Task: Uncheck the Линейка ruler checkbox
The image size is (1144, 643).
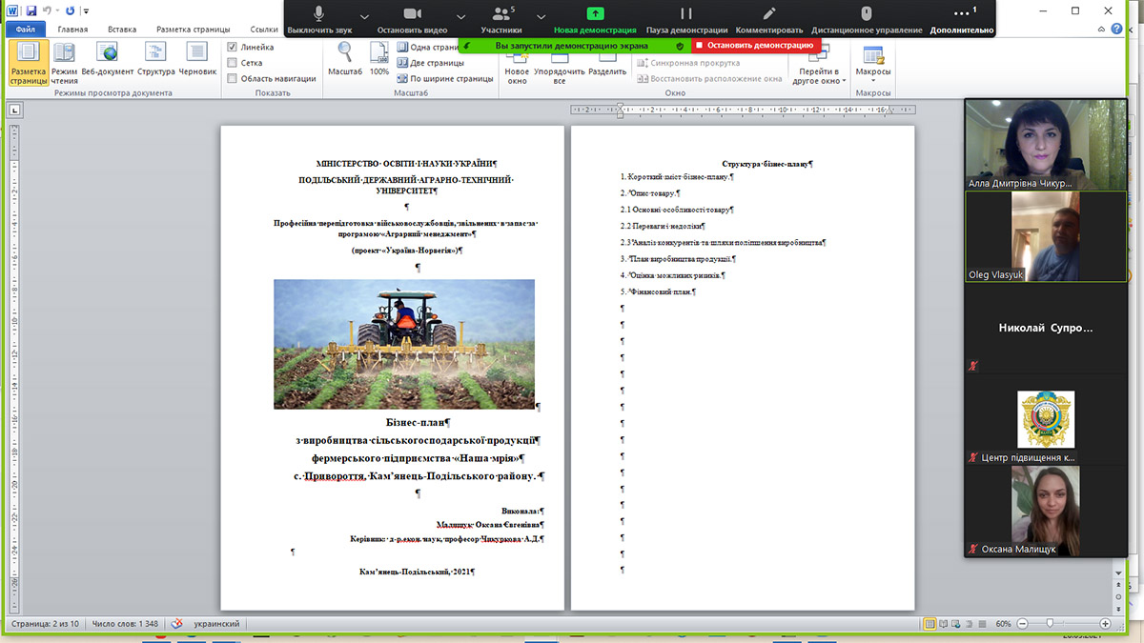Action: tap(233, 47)
